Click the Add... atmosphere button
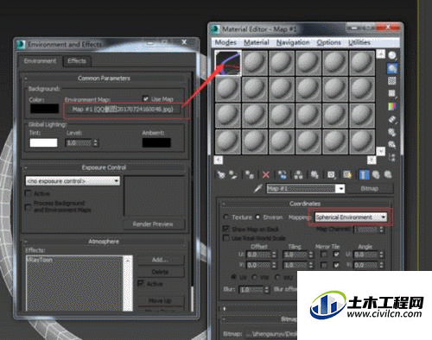The height and width of the screenshot is (340, 432). (161, 260)
